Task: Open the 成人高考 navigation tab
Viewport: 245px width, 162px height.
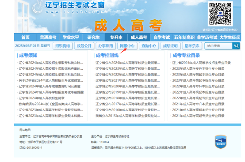Action: click(139, 38)
